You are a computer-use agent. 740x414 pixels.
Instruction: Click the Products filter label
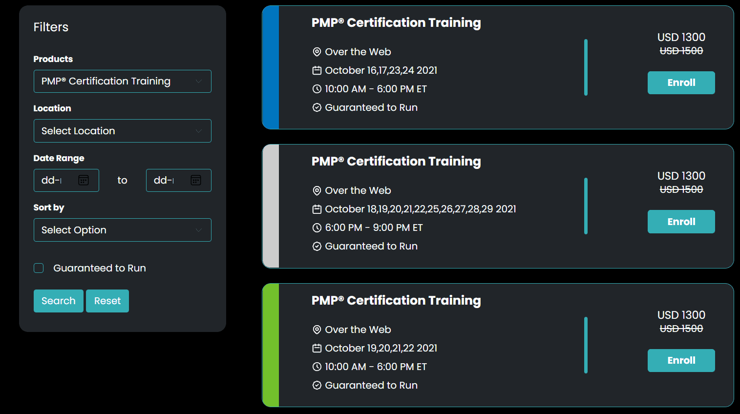(x=53, y=59)
